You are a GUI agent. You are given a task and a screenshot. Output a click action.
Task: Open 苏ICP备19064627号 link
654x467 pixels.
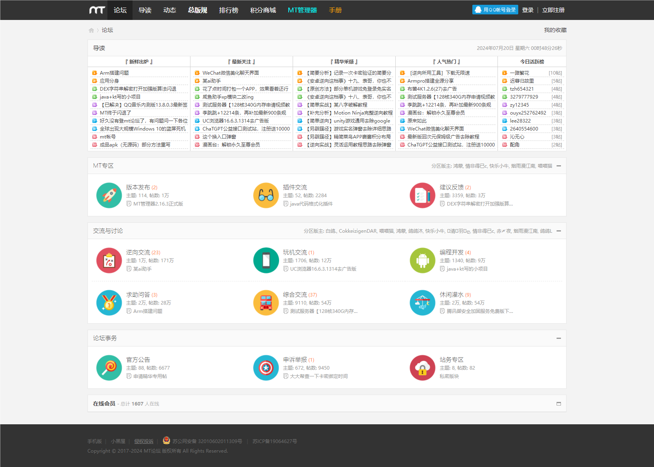275,441
